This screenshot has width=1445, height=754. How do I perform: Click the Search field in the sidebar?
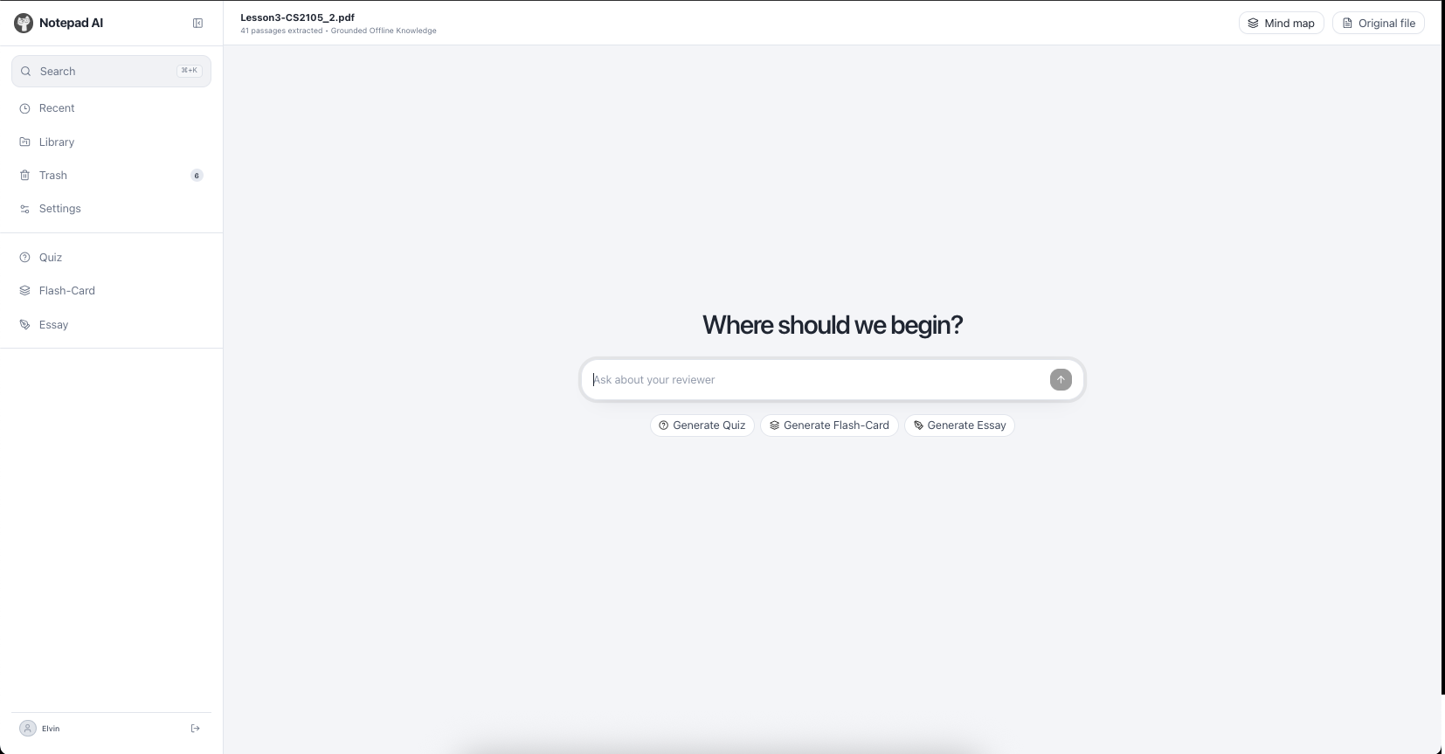(x=111, y=71)
